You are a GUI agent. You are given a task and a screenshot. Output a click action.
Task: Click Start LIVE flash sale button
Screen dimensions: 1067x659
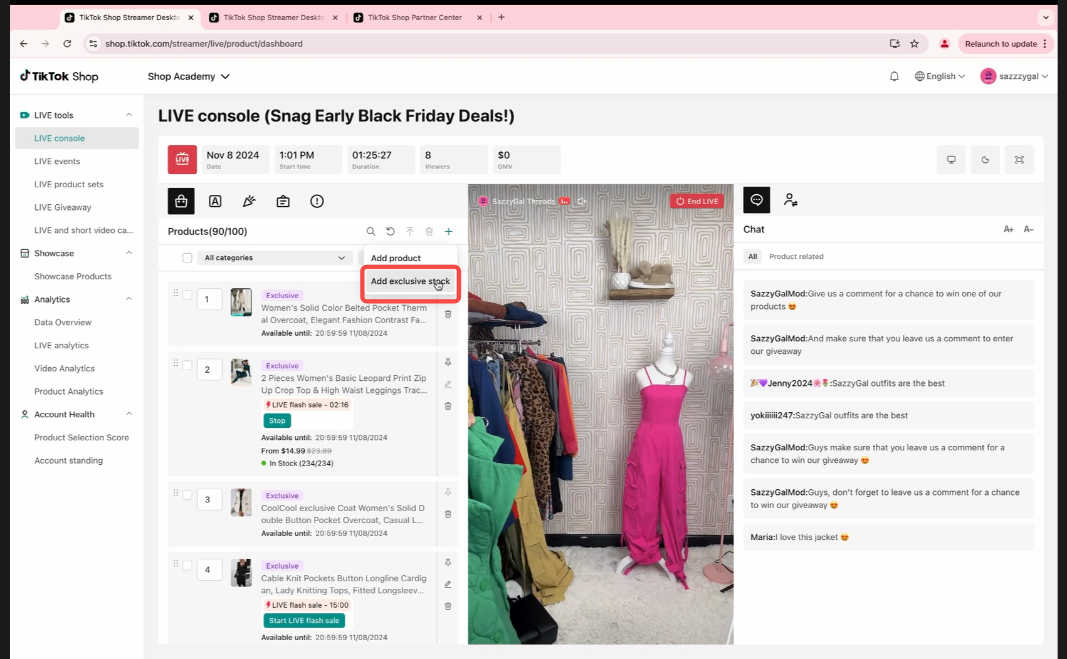tap(304, 621)
